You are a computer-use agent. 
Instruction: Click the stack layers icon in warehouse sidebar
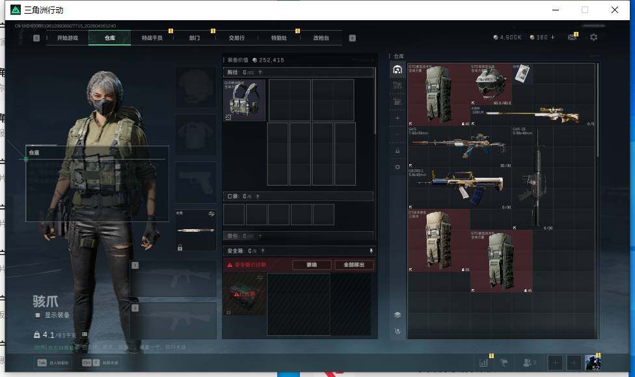click(398, 314)
